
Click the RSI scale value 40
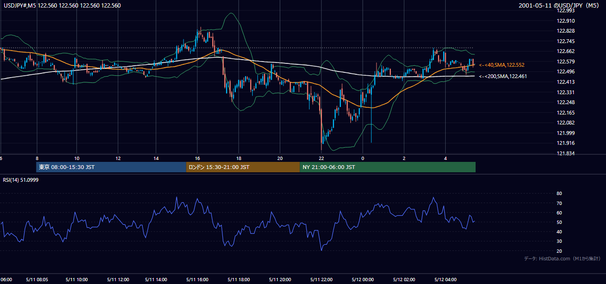(560, 232)
